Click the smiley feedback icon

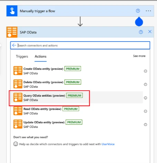(x=16, y=144)
